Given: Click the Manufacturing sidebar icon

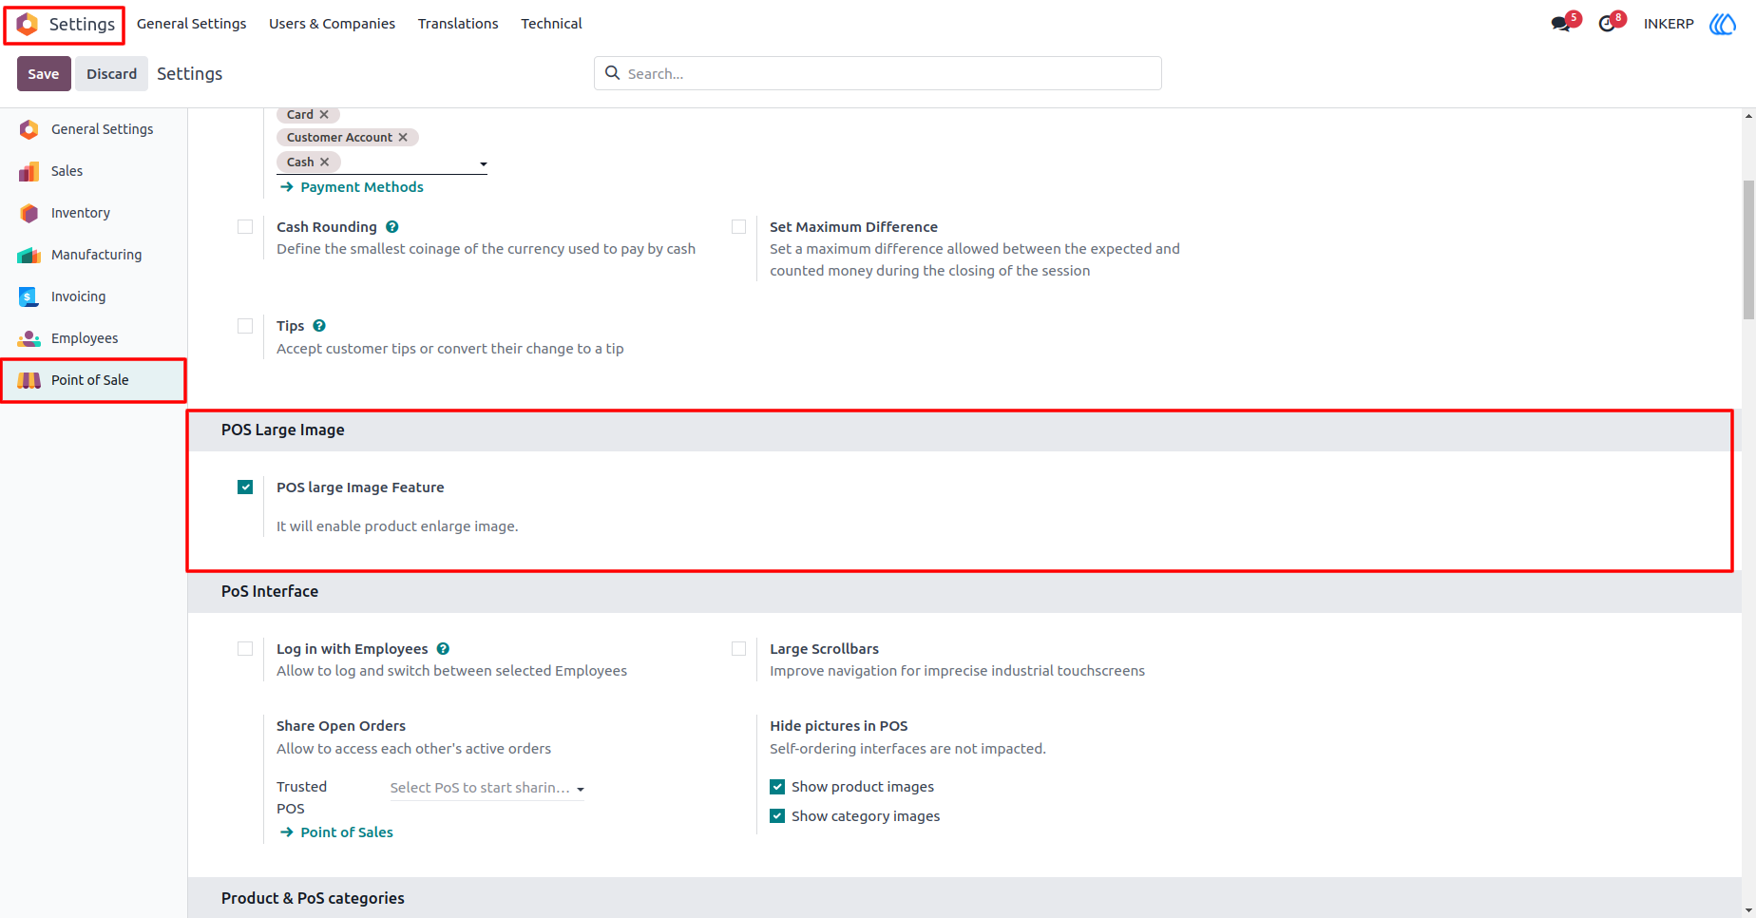Looking at the screenshot, I should [29, 255].
